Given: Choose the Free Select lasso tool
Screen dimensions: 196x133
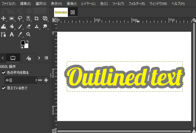Looking at the screenshot, I should [20, 18].
